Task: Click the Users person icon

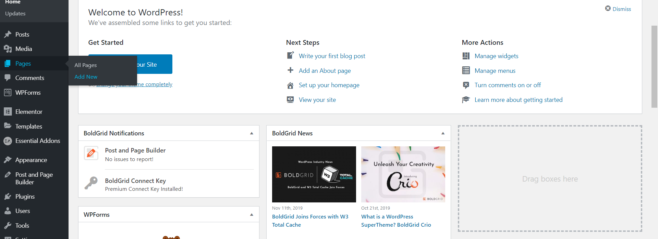Action: 8,211
